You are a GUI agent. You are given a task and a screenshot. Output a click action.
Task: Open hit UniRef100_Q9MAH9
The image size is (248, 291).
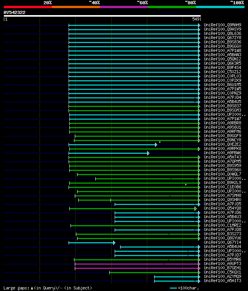[222, 25]
